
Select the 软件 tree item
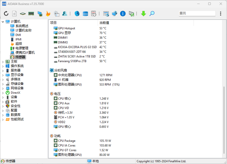pyautogui.click(x=14, y=101)
